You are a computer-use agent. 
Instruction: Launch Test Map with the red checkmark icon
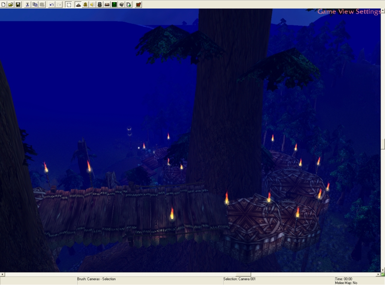click(139, 4)
